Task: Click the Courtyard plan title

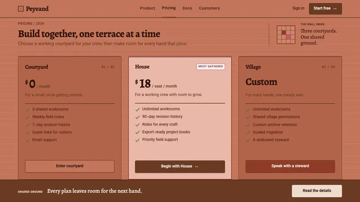Action: [36, 67]
